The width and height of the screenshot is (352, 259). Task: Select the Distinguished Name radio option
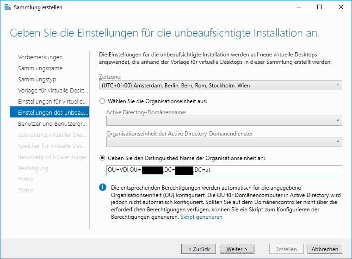point(102,158)
